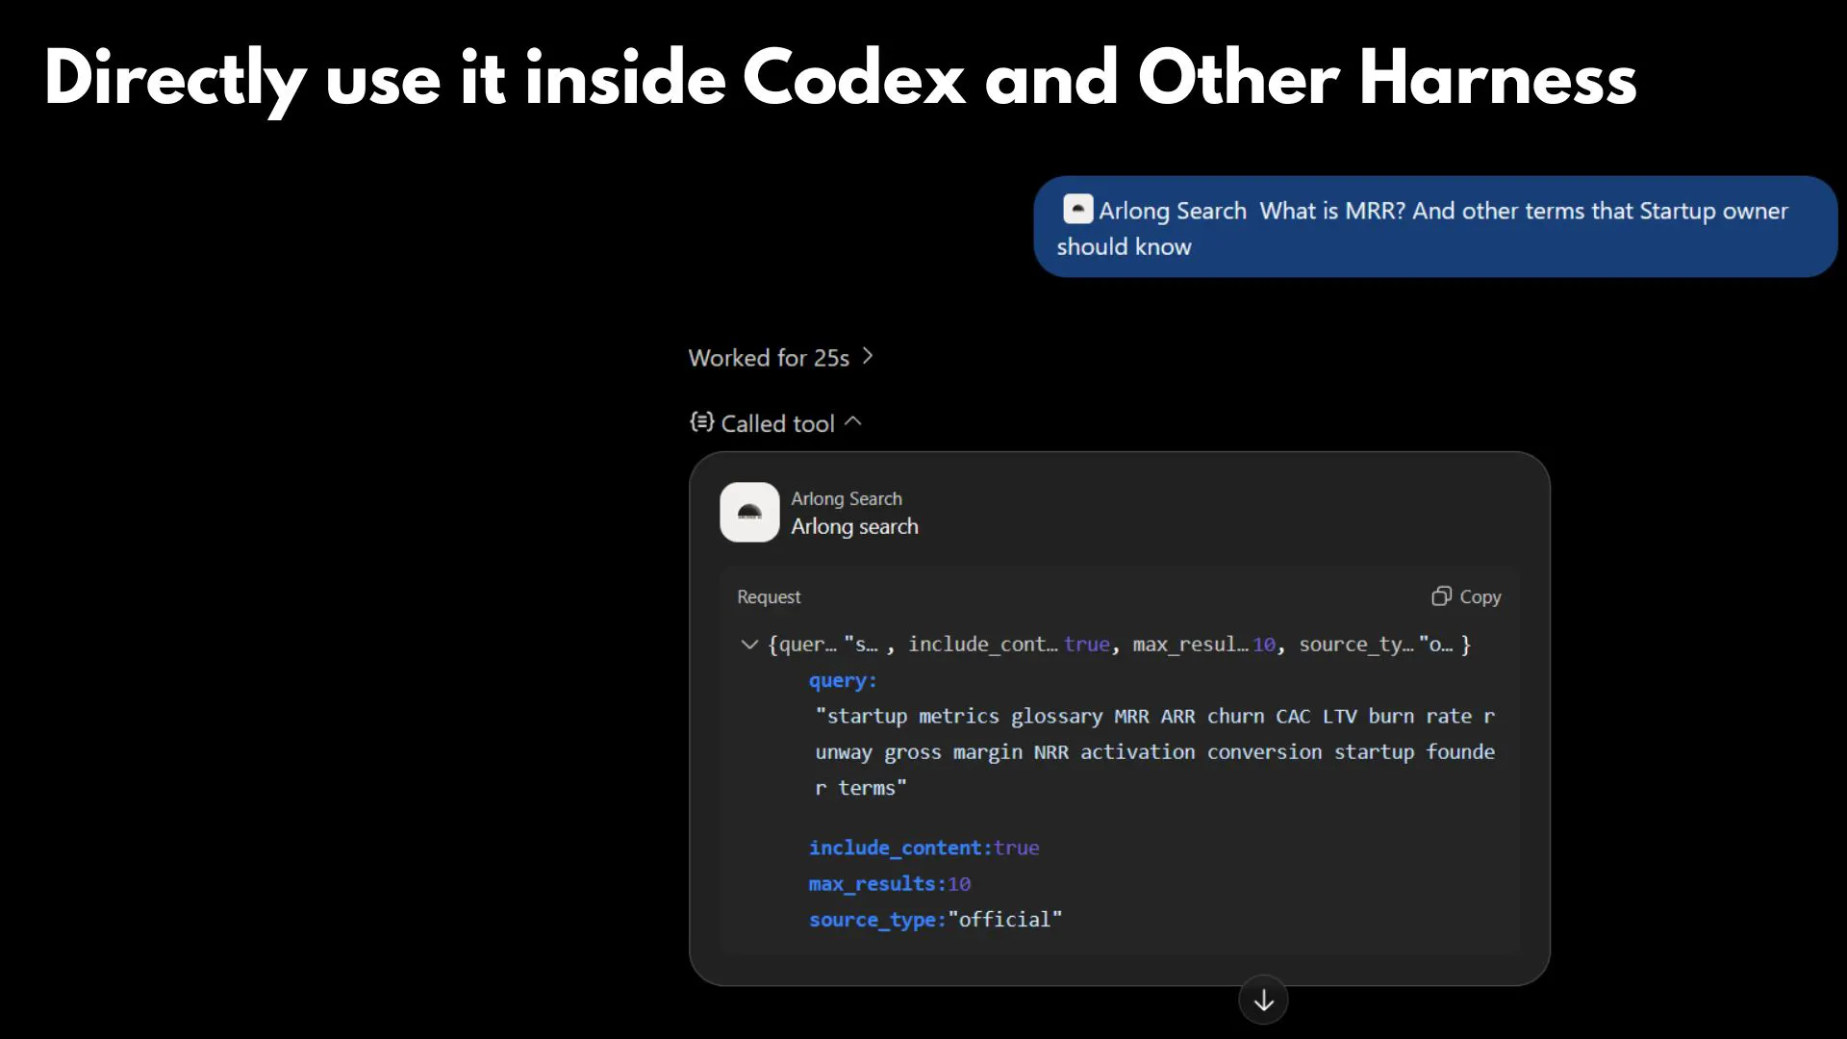This screenshot has width=1847, height=1039.
Task: Expand the 'Worked for 25s' details
Action: (781, 358)
